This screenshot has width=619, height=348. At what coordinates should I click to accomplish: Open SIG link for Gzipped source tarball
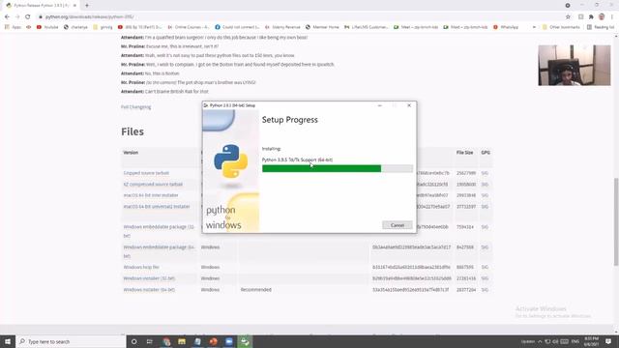click(485, 173)
